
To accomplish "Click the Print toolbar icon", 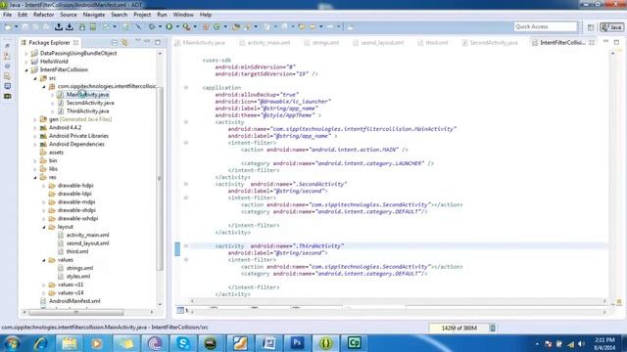I will tap(46, 26).
